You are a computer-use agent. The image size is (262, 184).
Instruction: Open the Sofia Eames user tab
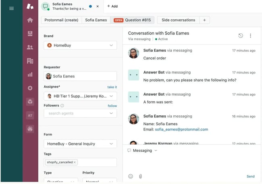click(x=96, y=20)
